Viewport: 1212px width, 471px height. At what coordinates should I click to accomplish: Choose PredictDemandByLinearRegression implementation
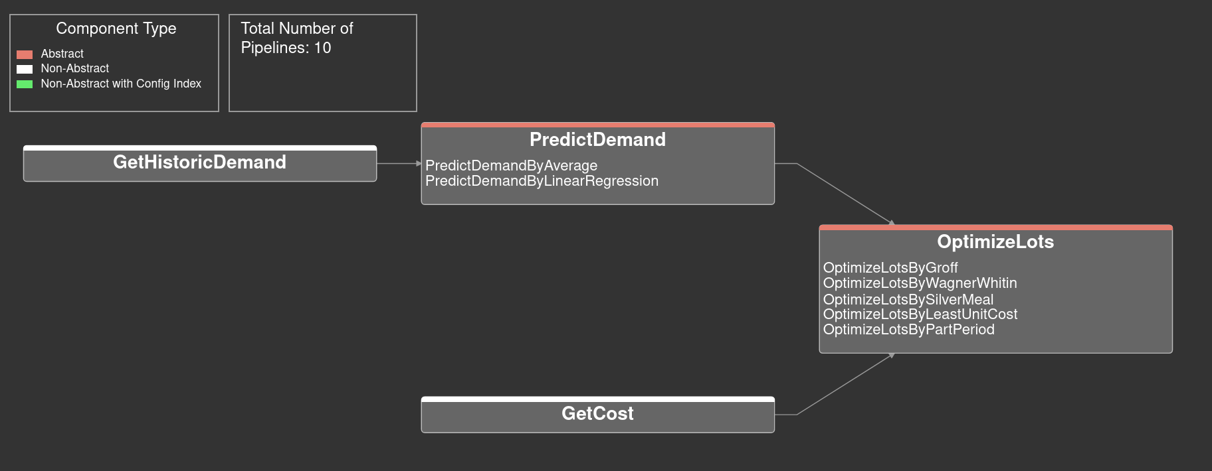pos(542,181)
